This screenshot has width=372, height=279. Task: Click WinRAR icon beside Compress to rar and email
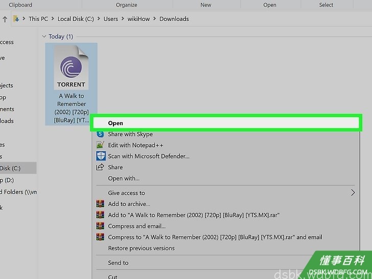[100, 237]
